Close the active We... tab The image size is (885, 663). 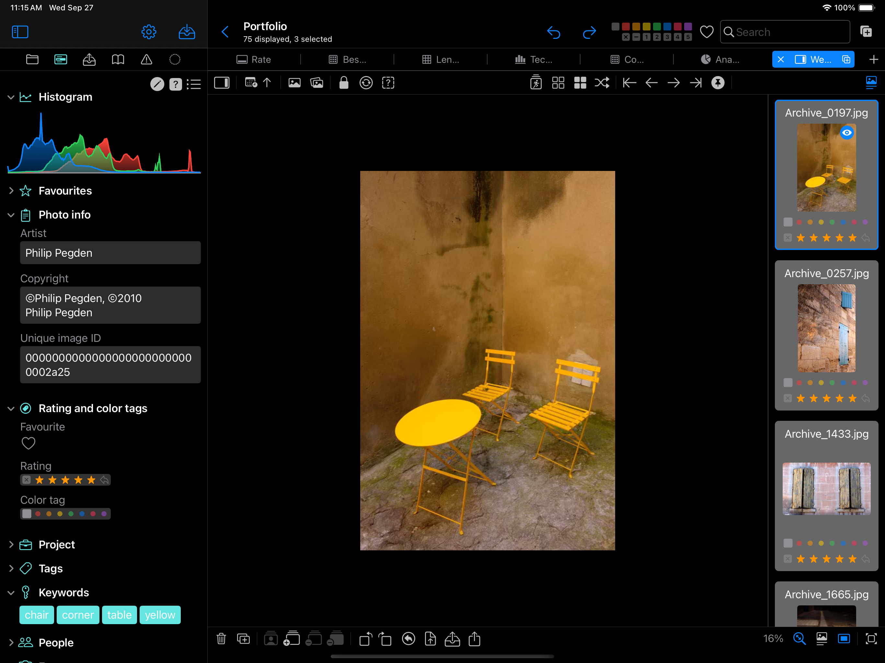781,60
